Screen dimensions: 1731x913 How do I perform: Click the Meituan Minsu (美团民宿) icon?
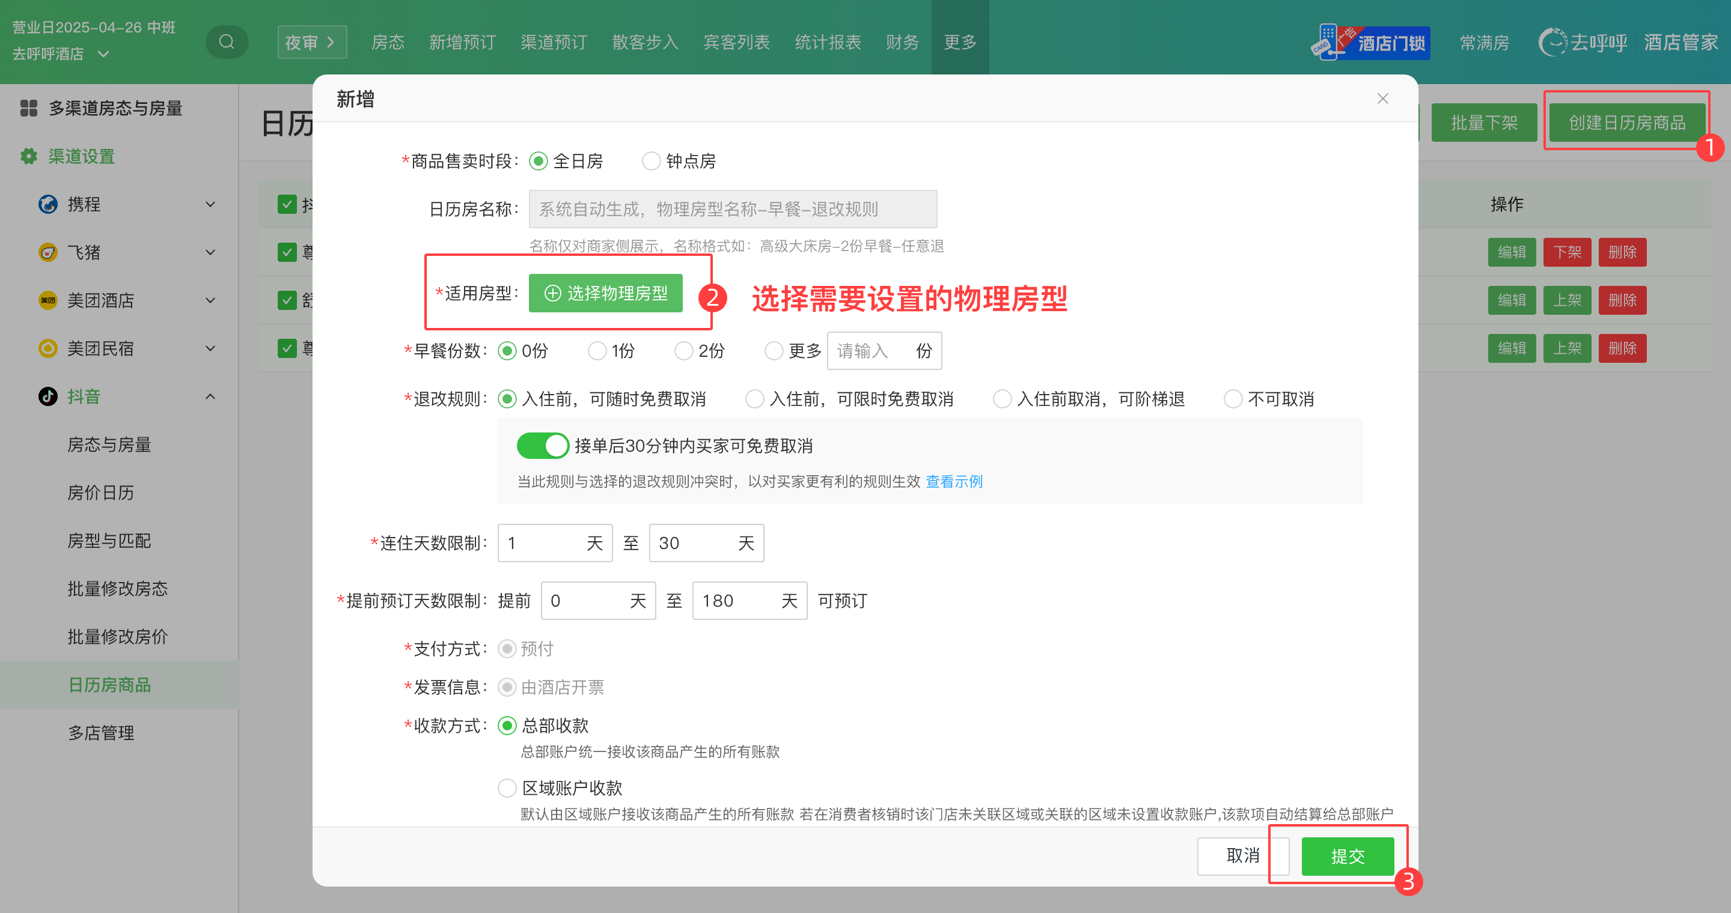pyautogui.click(x=47, y=348)
